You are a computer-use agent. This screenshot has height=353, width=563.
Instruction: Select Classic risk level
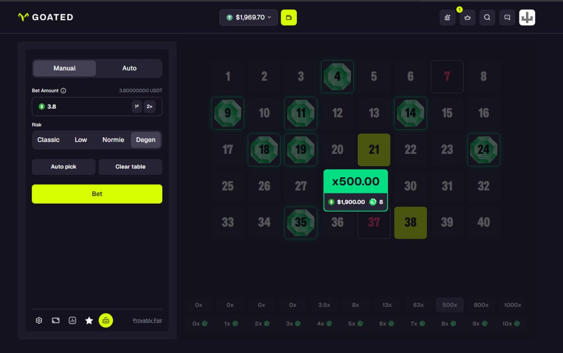(x=48, y=140)
